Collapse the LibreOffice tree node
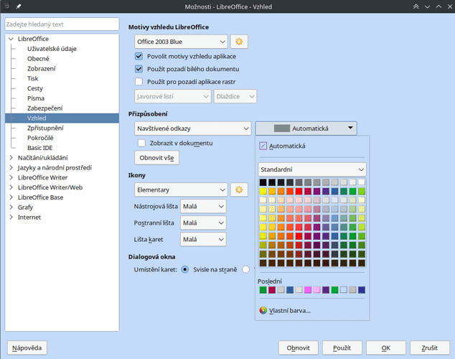455x359 pixels. [11, 39]
